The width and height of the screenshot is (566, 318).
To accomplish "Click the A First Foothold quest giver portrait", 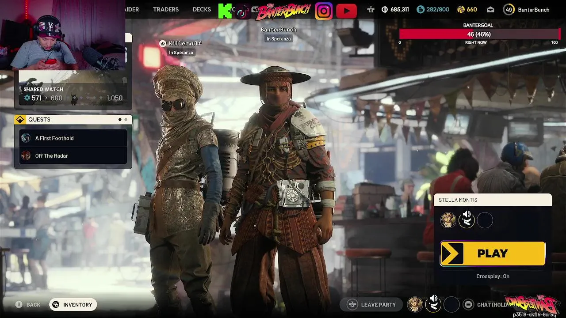I will [26, 138].
